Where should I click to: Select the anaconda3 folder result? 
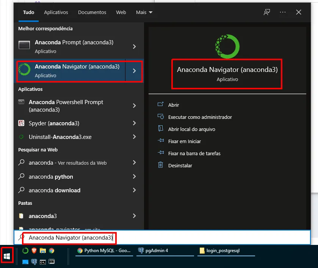70,216
